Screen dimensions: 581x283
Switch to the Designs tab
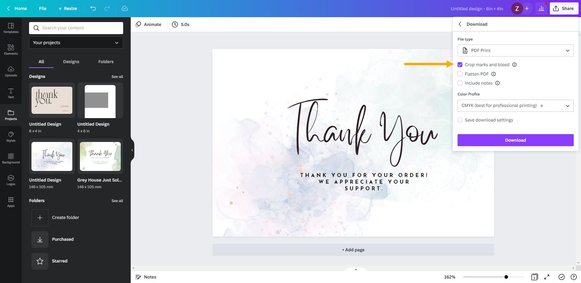point(71,61)
